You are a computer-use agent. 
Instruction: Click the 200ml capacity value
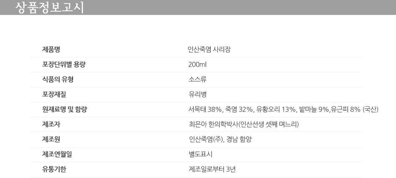click(x=197, y=64)
